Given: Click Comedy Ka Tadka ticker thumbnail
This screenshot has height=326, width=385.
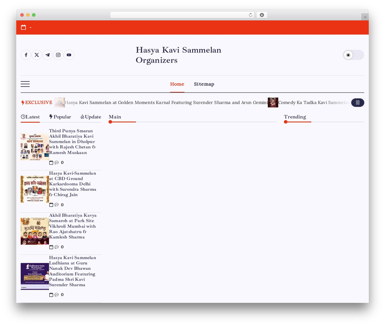Looking at the screenshot, I should [273, 103].
